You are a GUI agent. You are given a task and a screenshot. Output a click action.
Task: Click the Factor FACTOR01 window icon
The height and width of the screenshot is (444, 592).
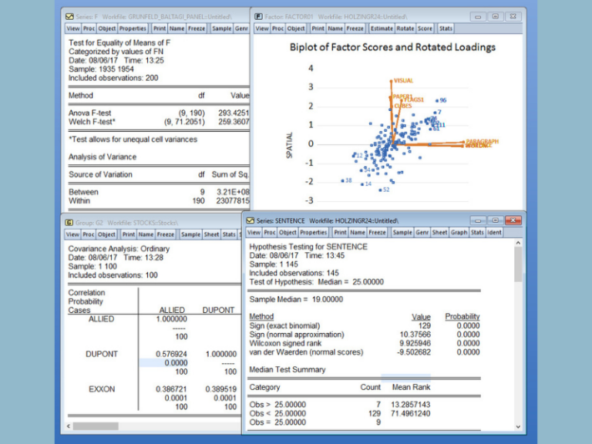258,16
